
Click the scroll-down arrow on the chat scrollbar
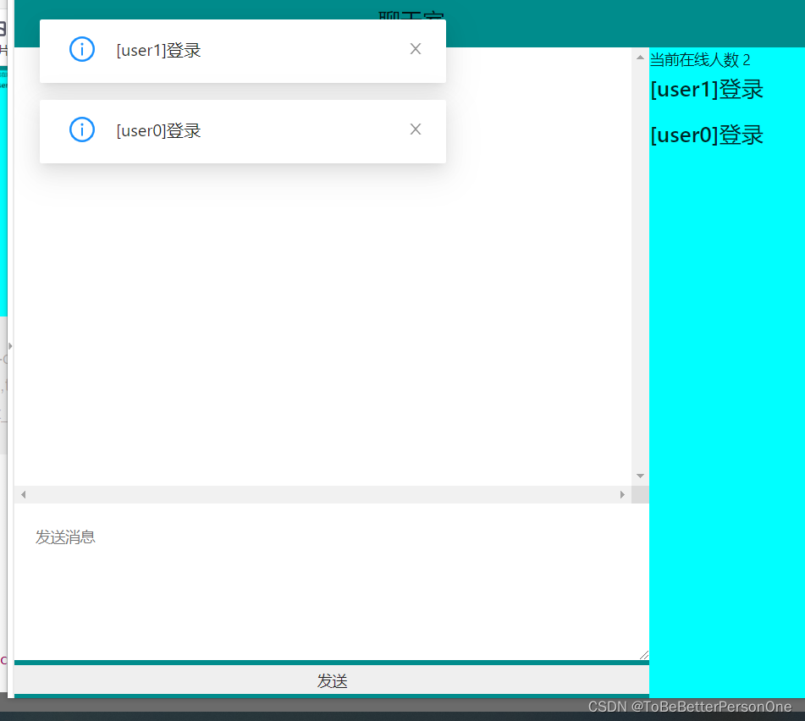pos(640,476)
